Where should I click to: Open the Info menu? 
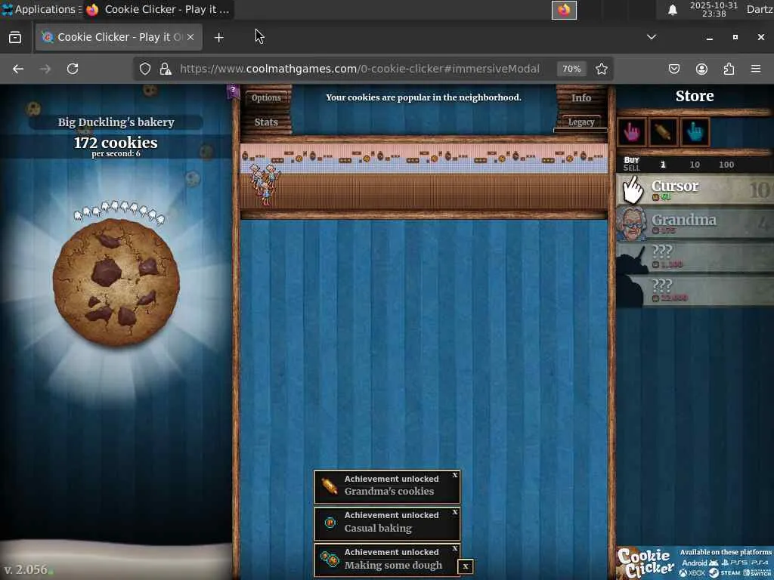(x=581, y=97)
